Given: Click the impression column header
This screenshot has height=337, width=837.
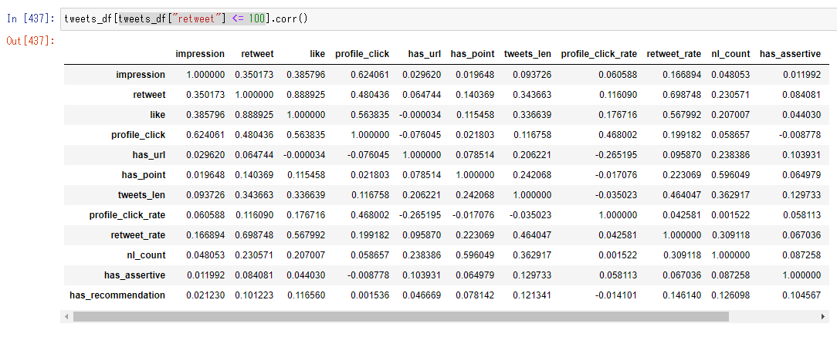Looking at the screenshot, I should [x=200, y=54].
